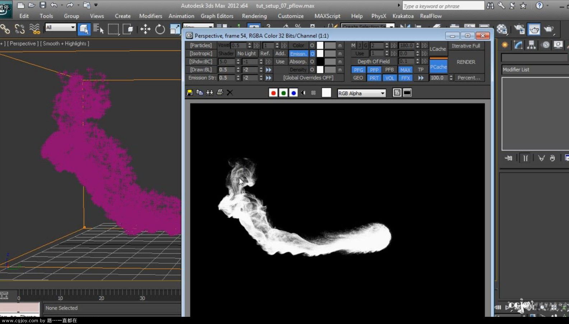The width and height of the screenshot is (569, 324).
Task: Open the Rendering menu
Action: point(254,16)
